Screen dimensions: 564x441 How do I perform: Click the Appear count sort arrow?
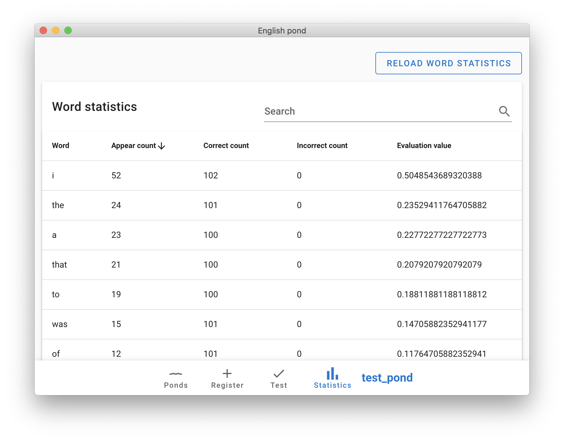point(161,146)
